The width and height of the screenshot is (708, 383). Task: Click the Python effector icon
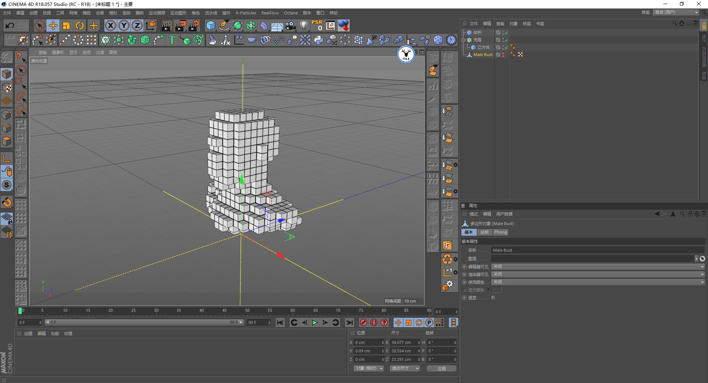point(319,40)
